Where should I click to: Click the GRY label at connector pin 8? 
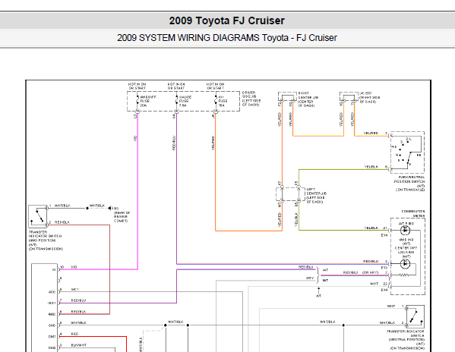point(74,290)
